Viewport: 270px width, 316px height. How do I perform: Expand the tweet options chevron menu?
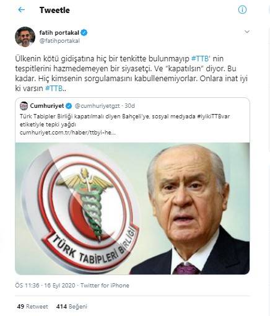246,32
